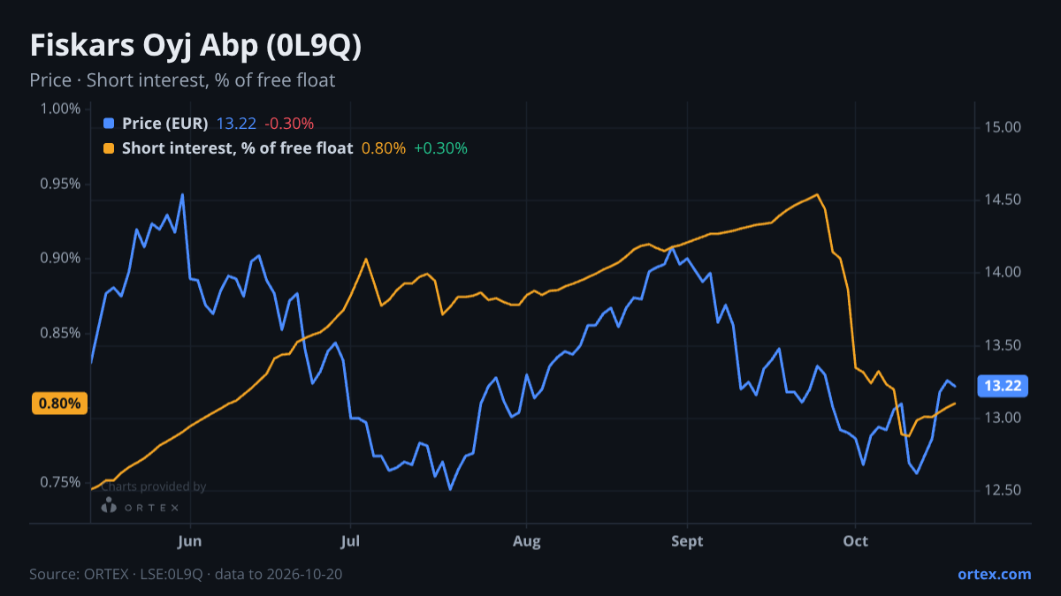Screen dimensions: 1061x596
Task: Click the 14.00 right axis label
Action: point(1004,272)
